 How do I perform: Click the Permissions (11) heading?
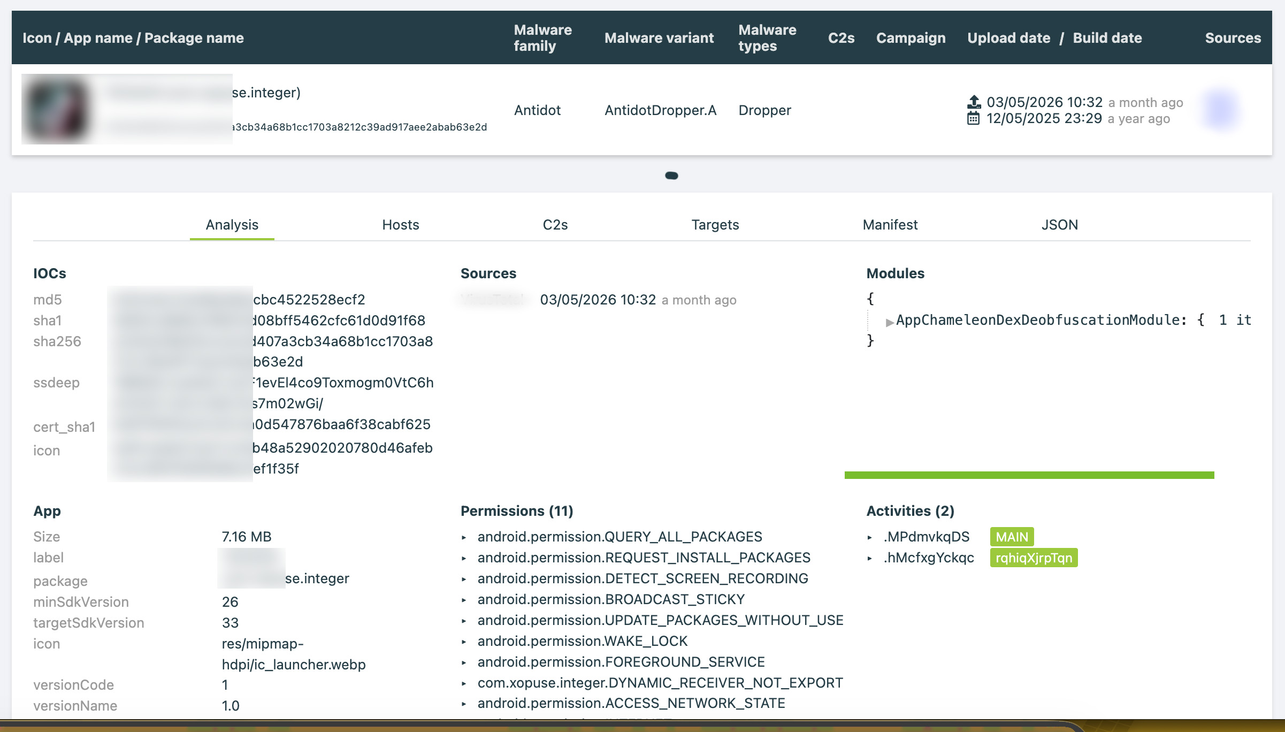point(517,511)
